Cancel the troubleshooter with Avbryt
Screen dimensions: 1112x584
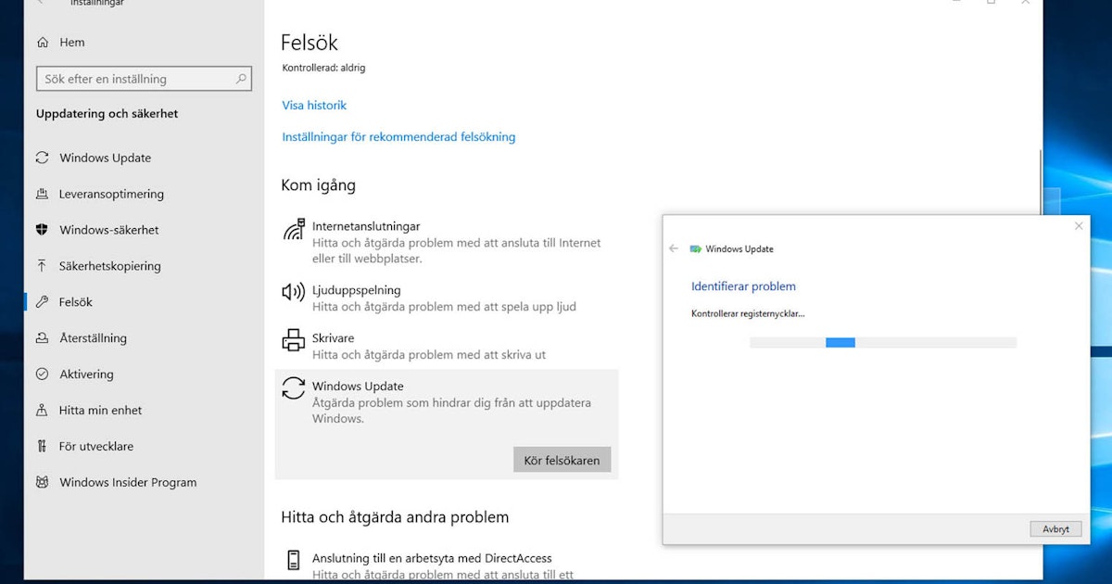click(x=1055, y=528)
